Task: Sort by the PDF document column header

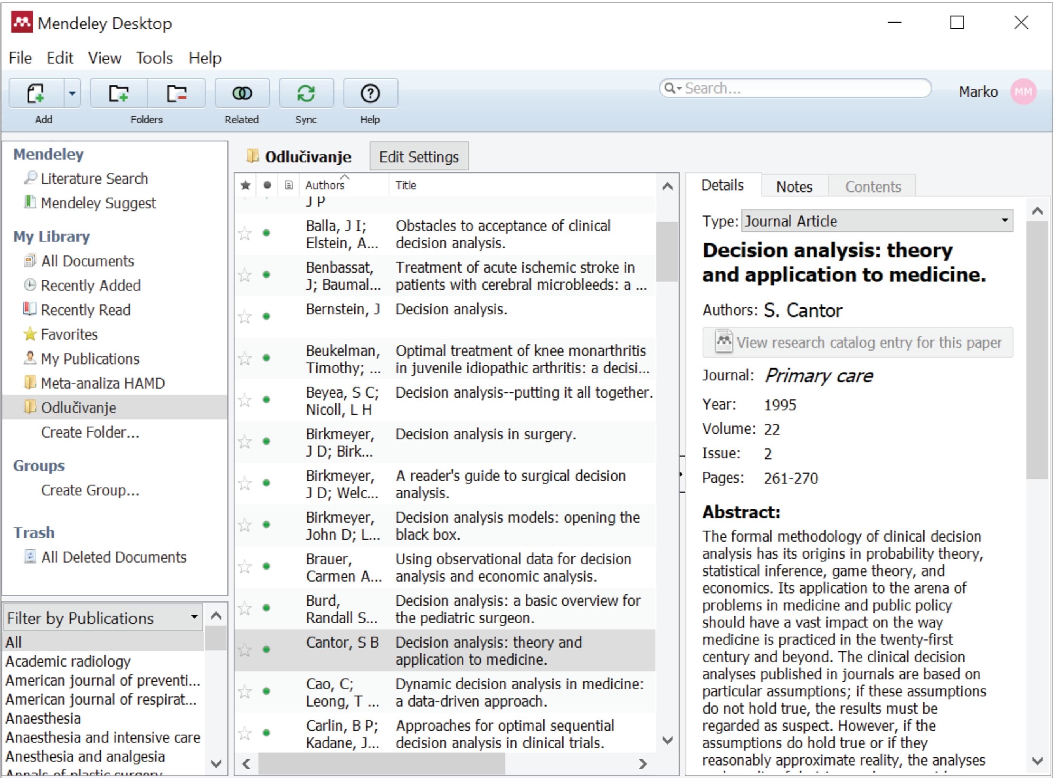Action: click(x=288, y=185)
